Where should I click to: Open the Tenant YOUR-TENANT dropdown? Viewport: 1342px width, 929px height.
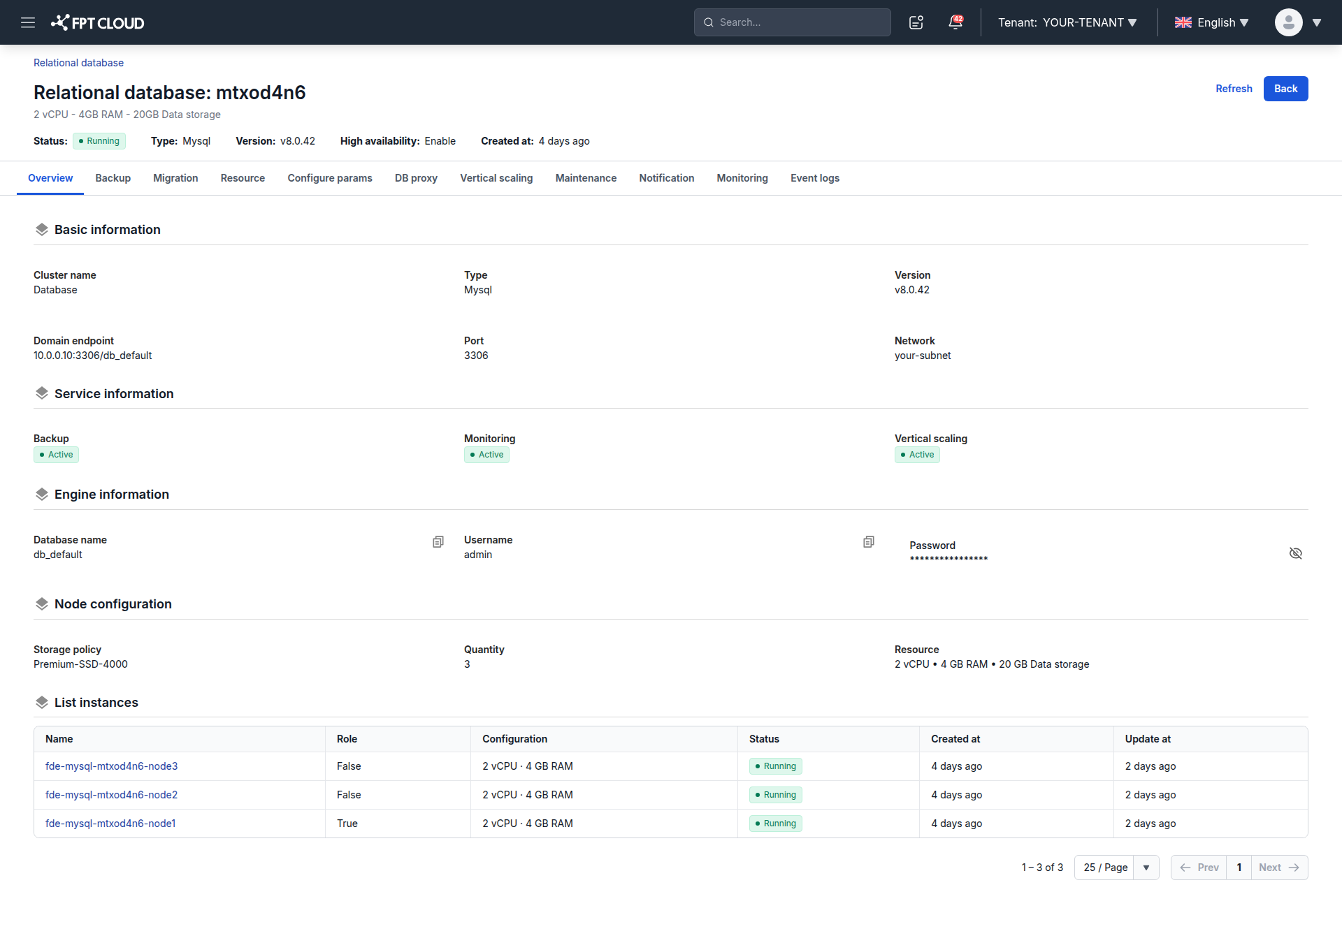coord(1067,22)
